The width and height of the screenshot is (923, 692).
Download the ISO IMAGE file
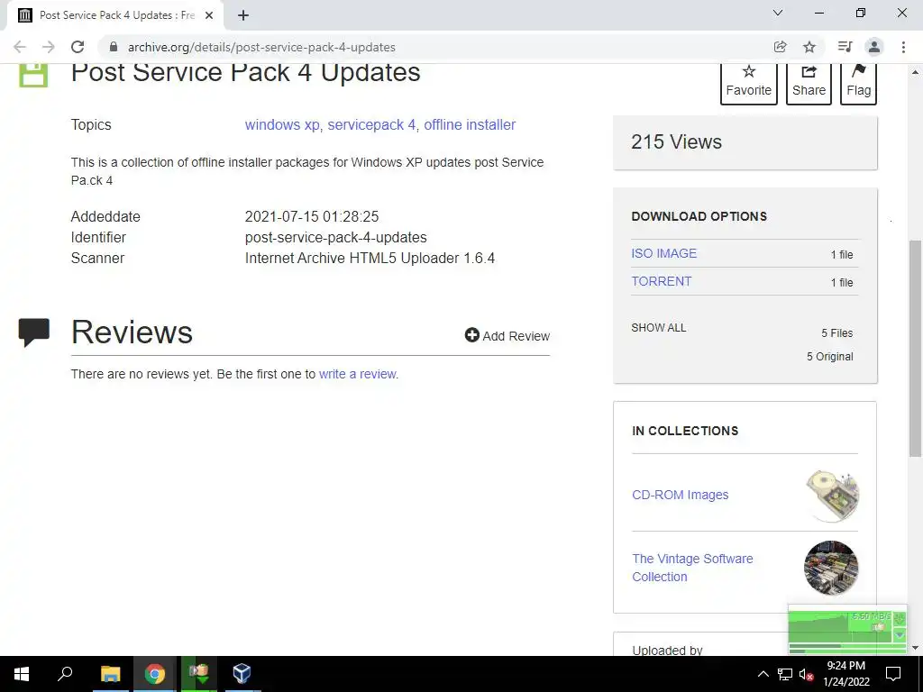(x=664, y=253)
